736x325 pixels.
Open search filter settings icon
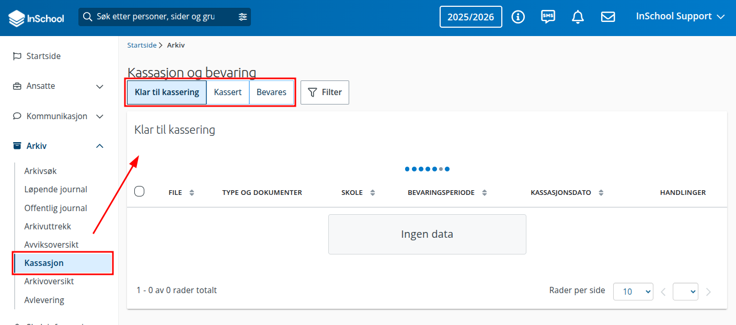click(x=243, y=17)
